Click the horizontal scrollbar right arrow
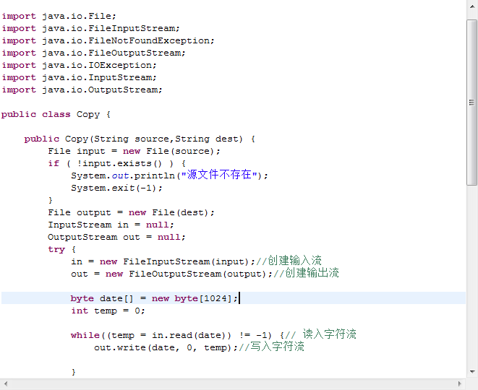This screenshot has height=390, width=478. pos(460,383)
